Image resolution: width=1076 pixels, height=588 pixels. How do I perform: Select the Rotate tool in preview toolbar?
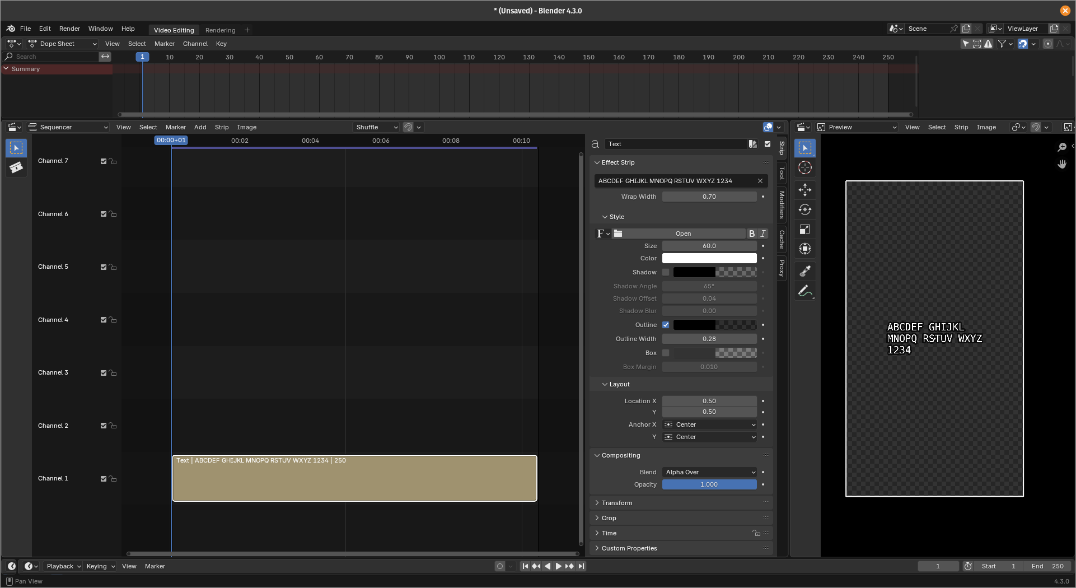coord(805,209)
